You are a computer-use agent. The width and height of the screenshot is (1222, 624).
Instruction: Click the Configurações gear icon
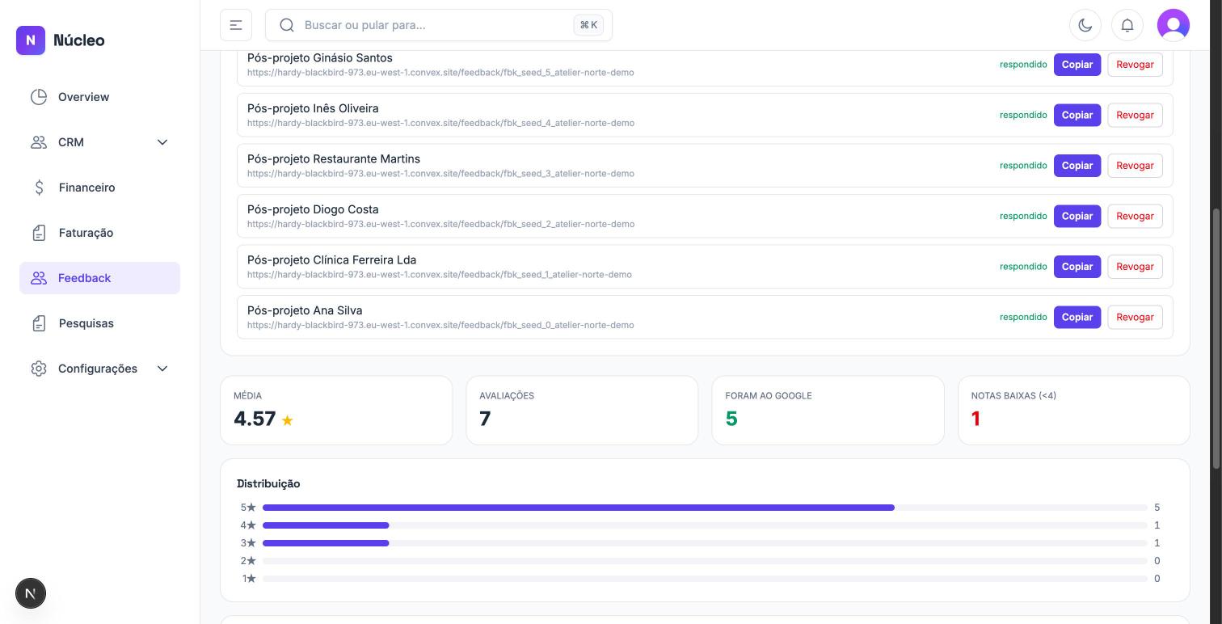[39, 369]
